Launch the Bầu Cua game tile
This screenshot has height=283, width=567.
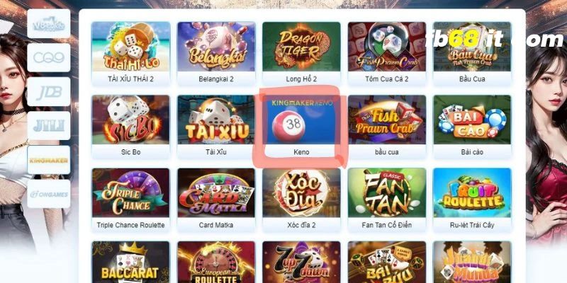pyautogui.click(x=472, y=54)
